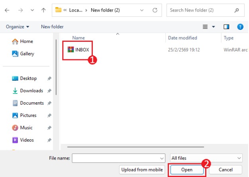Open the Organize menu
The height and width of the screenshot is (177, 249).
pyautogui.click(x=18, y=27)
